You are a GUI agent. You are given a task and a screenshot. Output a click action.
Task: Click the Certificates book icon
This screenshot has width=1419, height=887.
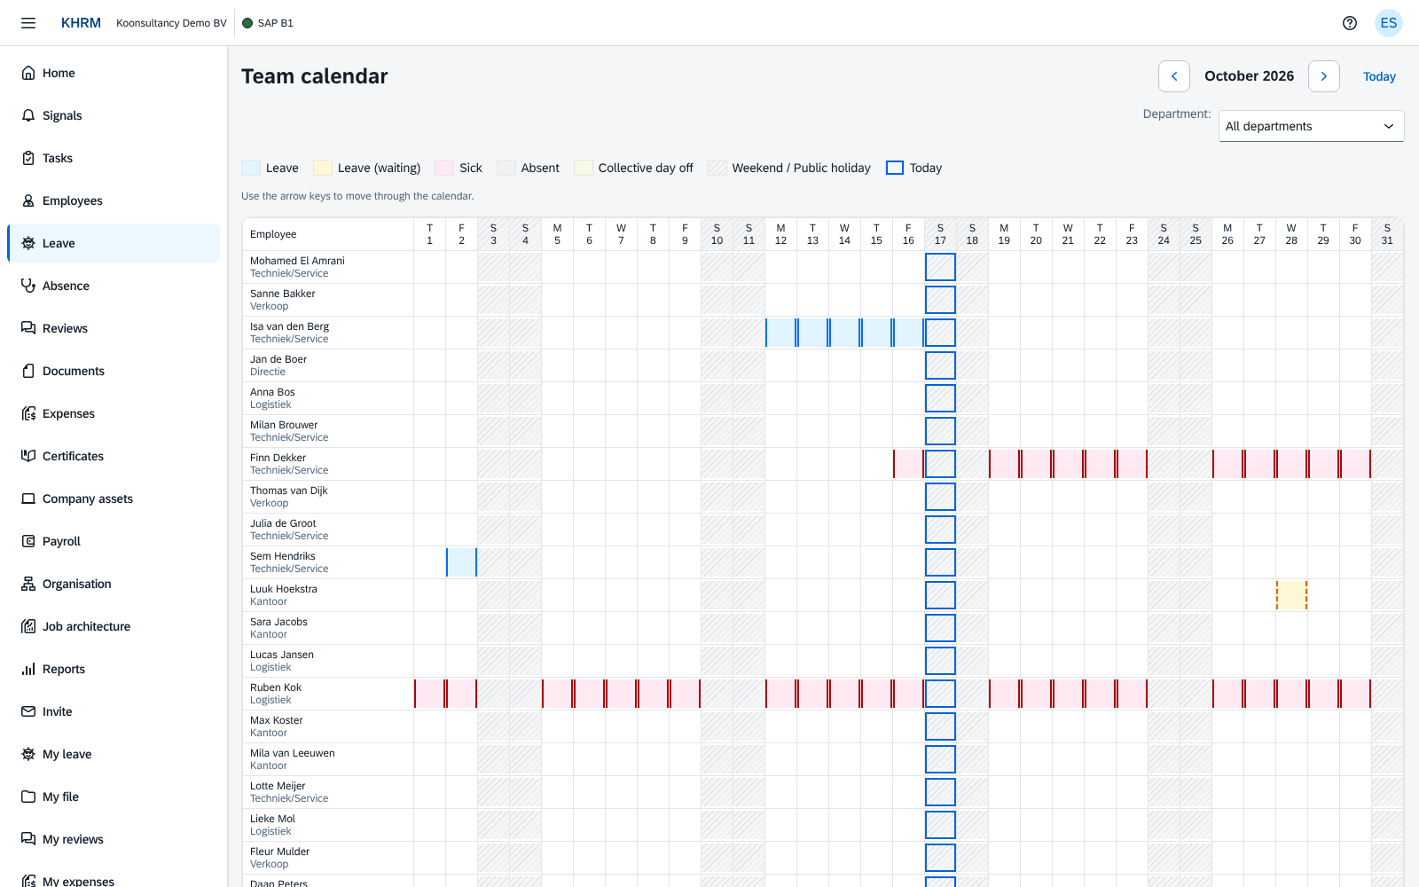point(28,456)
